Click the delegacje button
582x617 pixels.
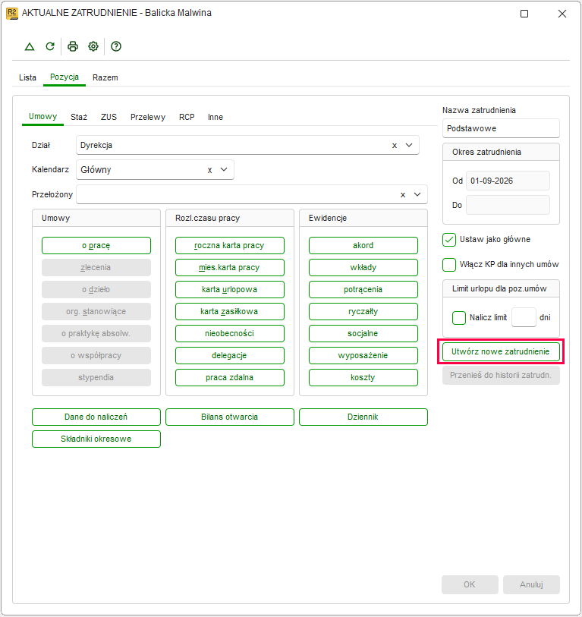pos(229,356)
